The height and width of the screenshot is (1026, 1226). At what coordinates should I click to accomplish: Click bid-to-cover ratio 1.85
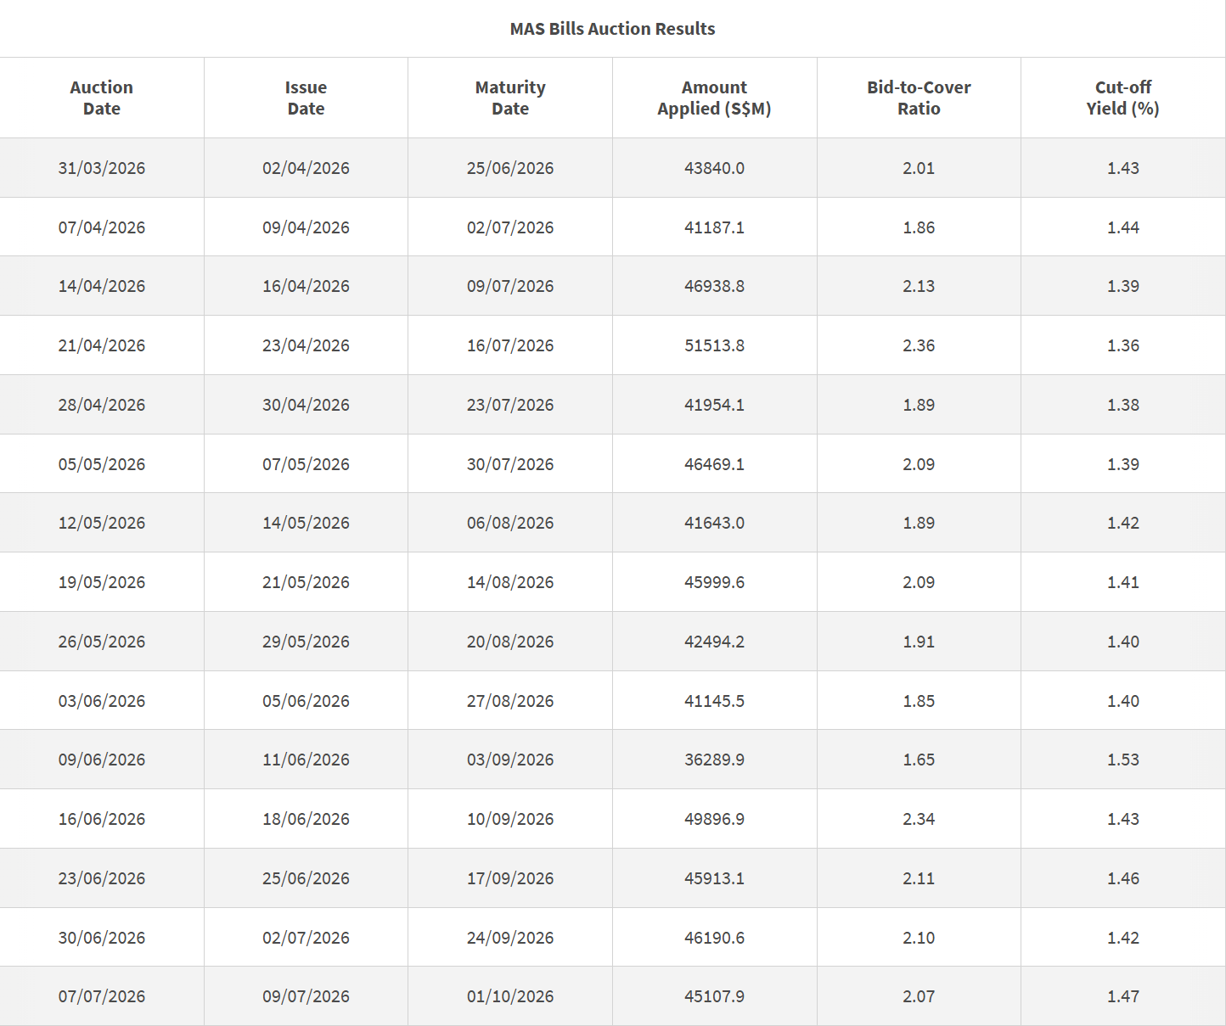pyautogui.click(x=919, y=701)
